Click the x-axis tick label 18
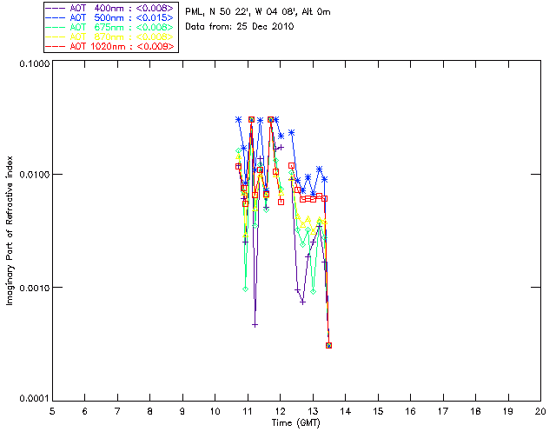The image size is (556, 445). pos(475,411)
